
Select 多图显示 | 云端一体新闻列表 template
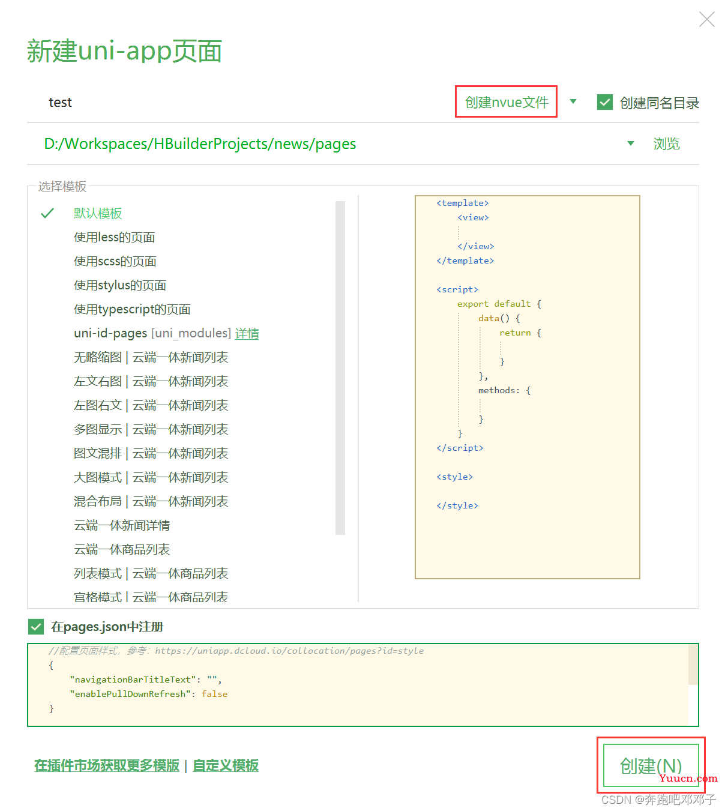pos(151,430)
